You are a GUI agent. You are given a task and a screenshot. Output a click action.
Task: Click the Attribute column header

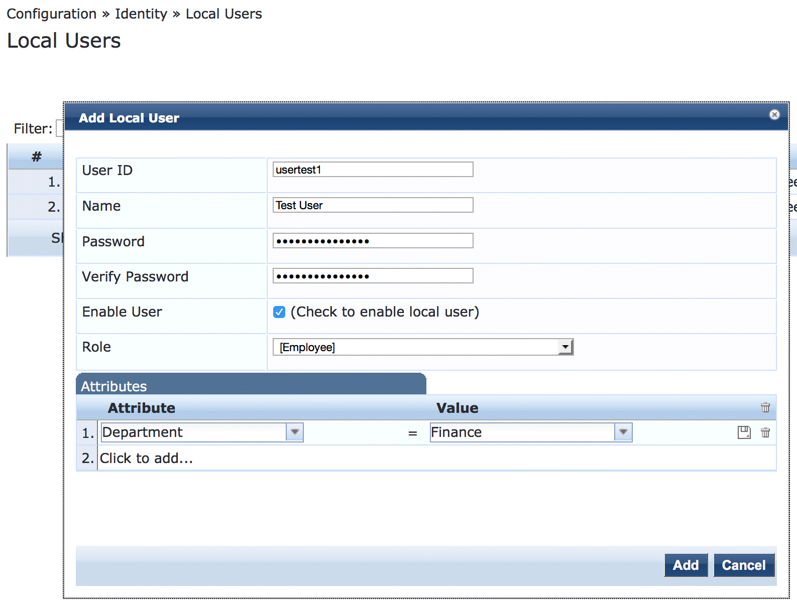[x=142, y=408]
